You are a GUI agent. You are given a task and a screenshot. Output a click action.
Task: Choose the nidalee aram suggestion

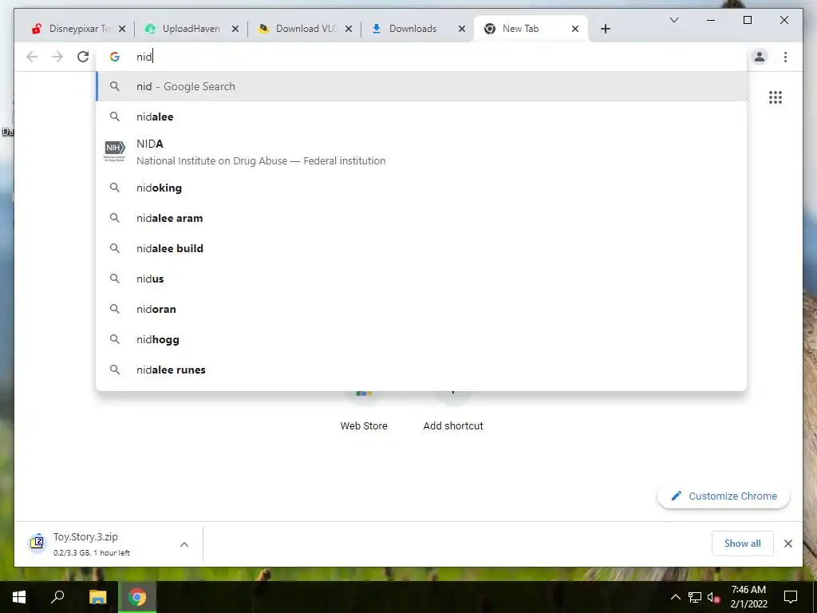pos(421,218)
